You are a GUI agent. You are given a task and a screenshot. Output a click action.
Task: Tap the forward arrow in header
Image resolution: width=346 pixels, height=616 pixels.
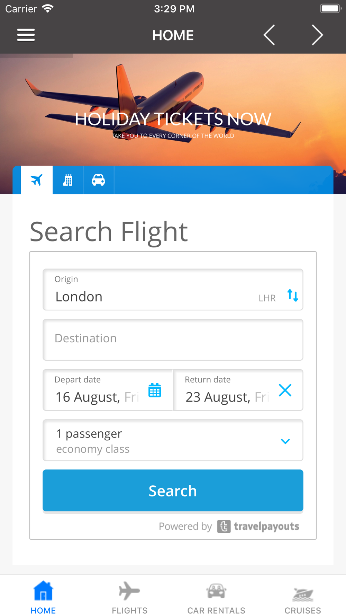pos(317,35)
